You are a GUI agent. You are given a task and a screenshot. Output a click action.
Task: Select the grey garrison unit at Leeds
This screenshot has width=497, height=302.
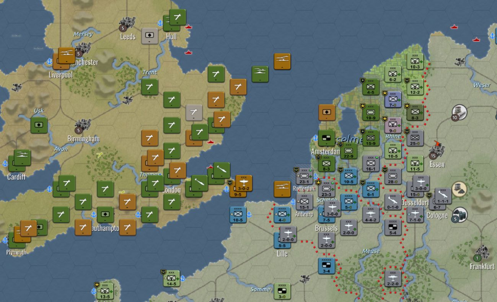click(150, 36)
